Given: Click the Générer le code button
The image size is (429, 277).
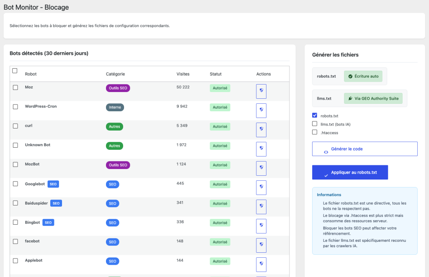Looking at the screenshot, I should pyautogui.click(x=365, y=149).
